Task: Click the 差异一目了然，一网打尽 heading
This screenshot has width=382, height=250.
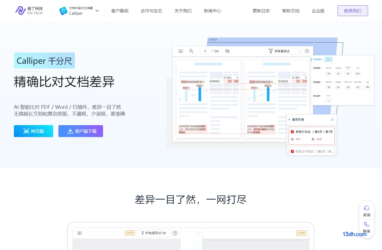Action: coord(191,200)
